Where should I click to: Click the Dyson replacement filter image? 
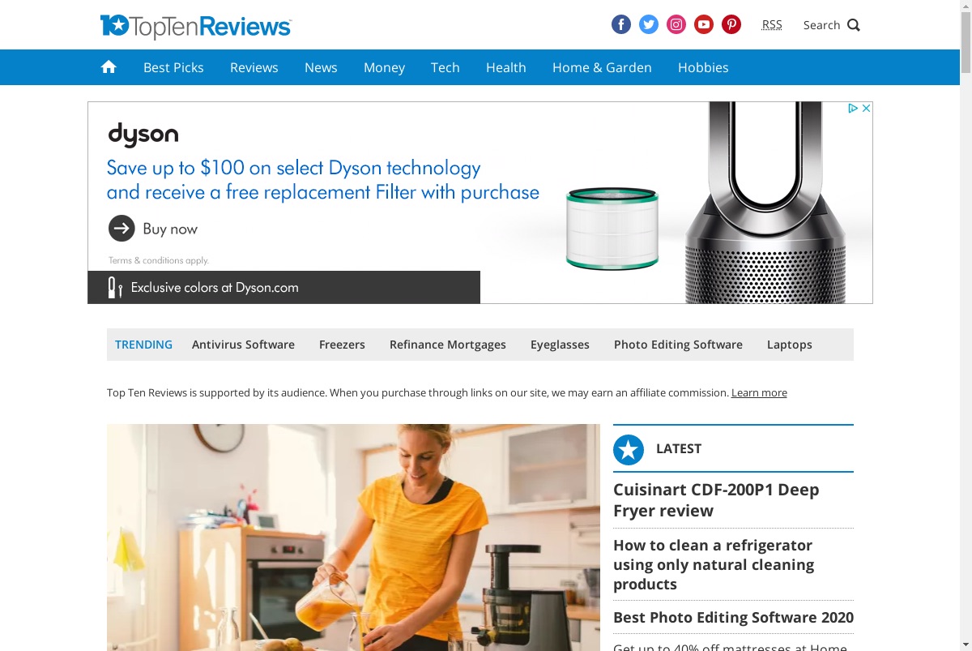pyautogui.click(x=612, y=228)
